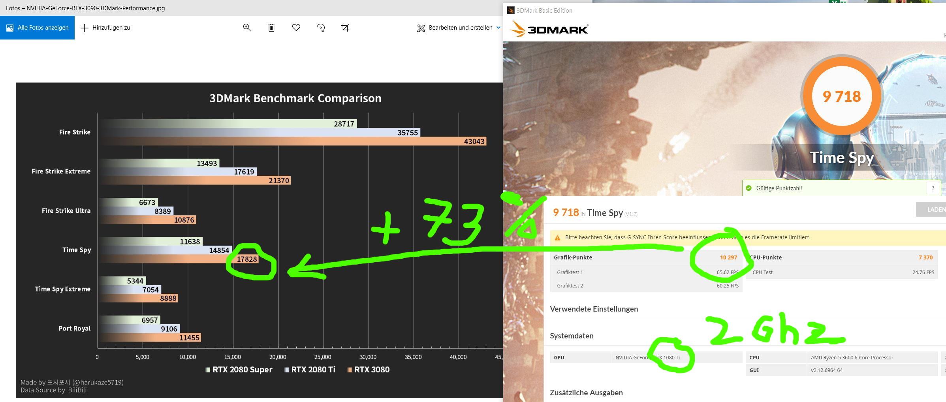Click the GUI version v2.12.6964 64
Viewport: 946px width, 402px height.
tap(827, 370)
